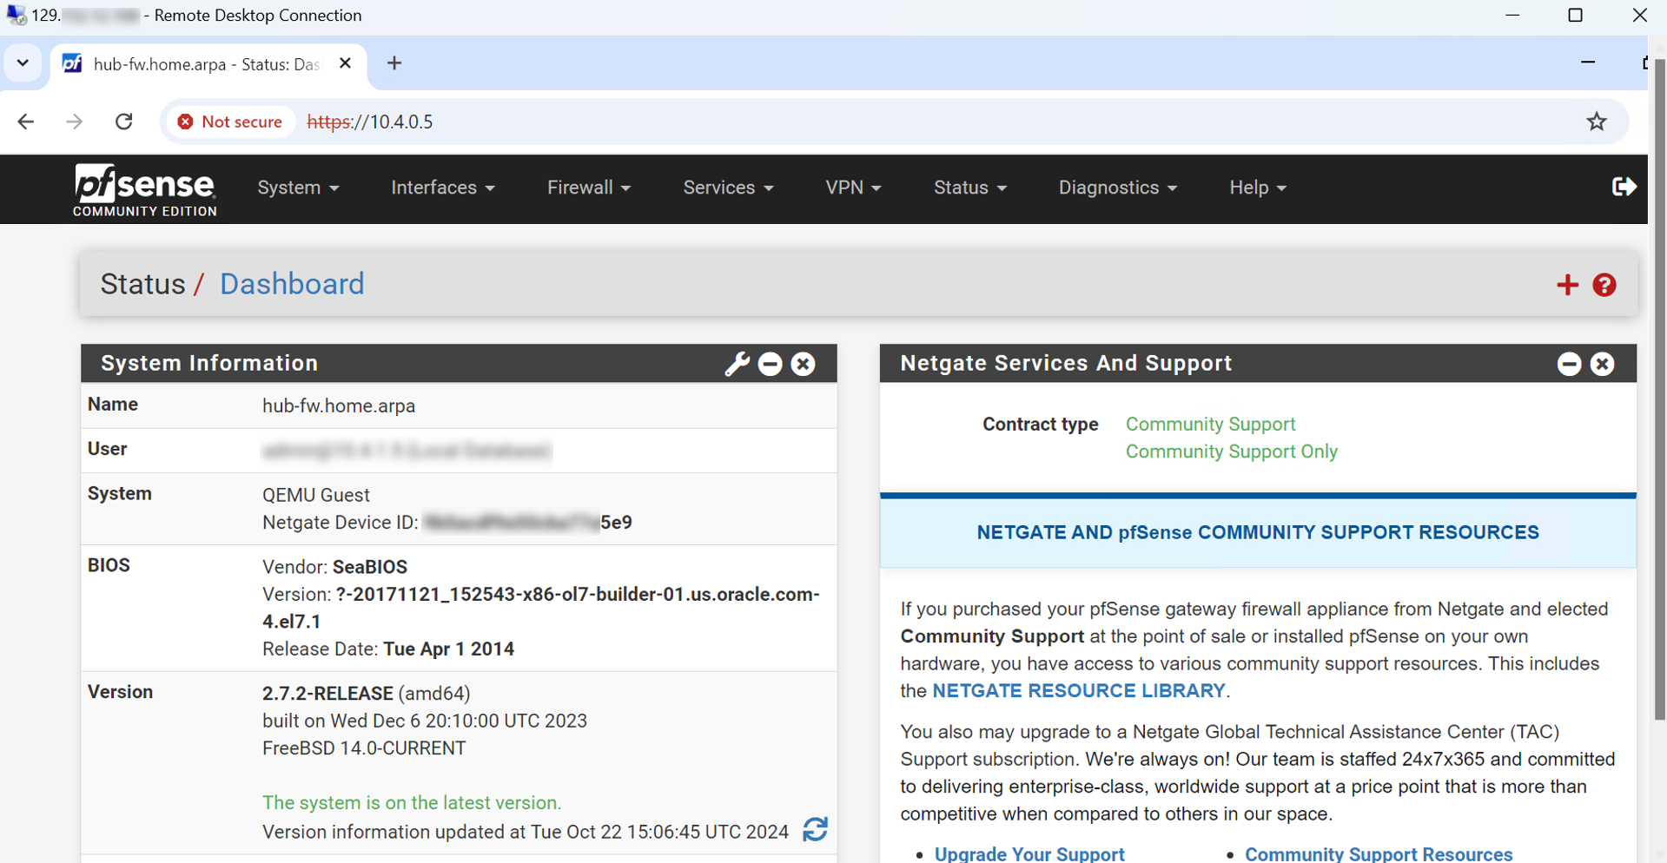Expand the Interfaces menu
The image size is (1667, 863).
click(x=443, y=188)
